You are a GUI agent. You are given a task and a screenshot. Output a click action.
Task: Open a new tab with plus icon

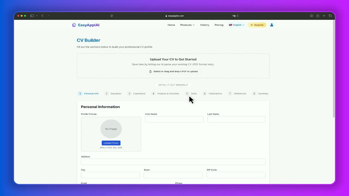click(x=324, y=16)
